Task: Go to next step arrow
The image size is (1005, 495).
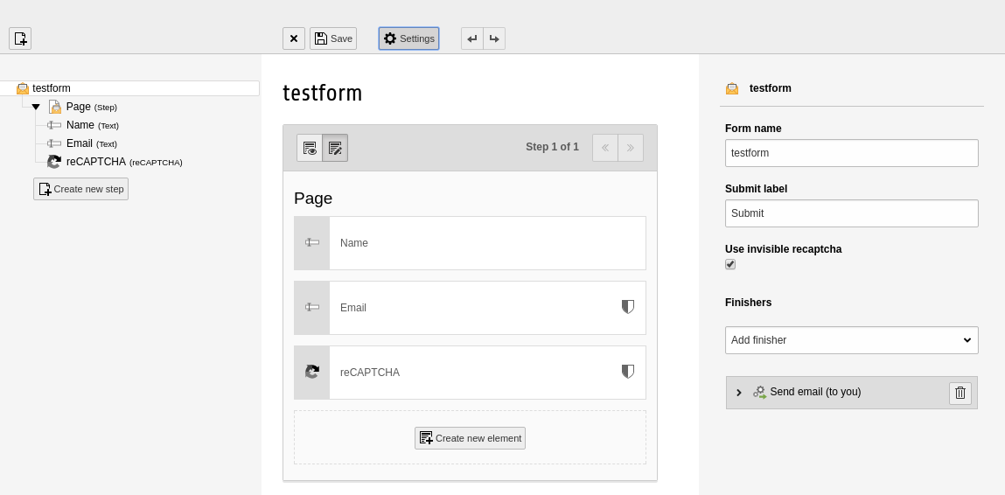Action: click(x=631, y=148)
